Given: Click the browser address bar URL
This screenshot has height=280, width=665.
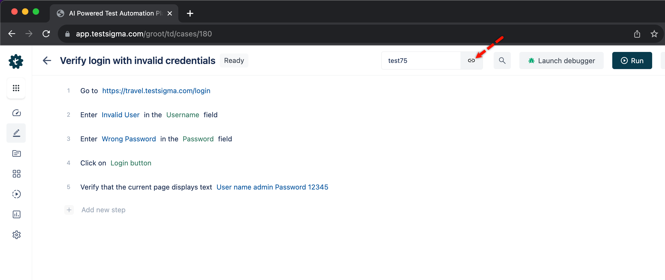Looking at the screenshot, I should [144, 34].
